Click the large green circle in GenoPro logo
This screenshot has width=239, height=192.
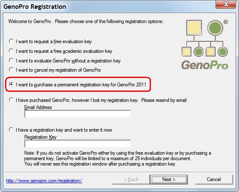(215, 28)
